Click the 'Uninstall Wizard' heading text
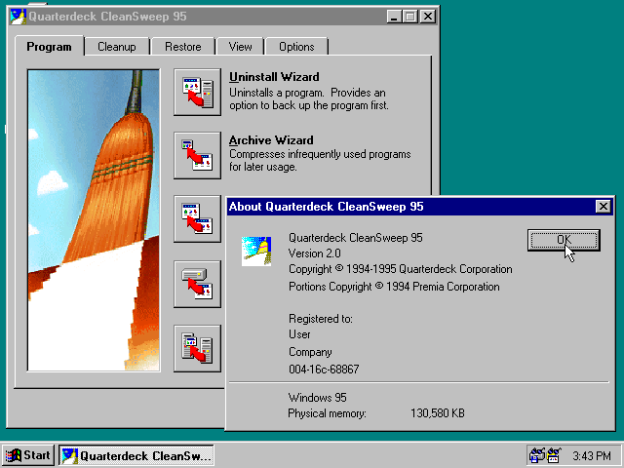The width and height of the screenshot is (624, 468). pyautogui.click(x=274, y=76)
